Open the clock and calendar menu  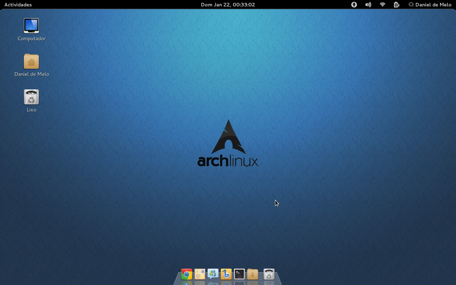[228, 5]
